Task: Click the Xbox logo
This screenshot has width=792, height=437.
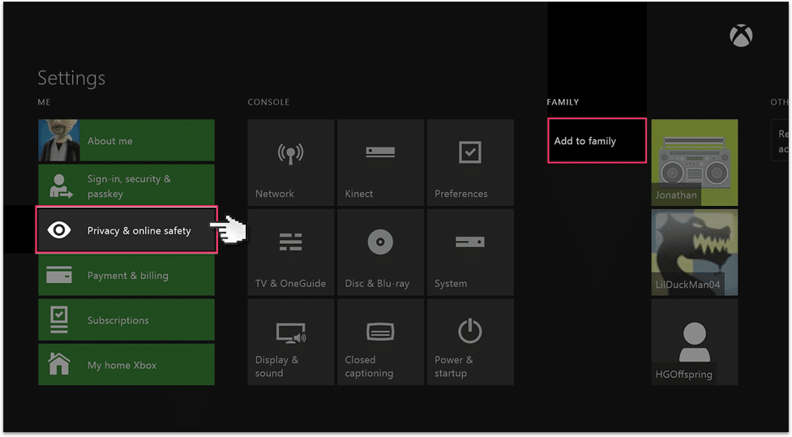Action: (x=741, y=36)
